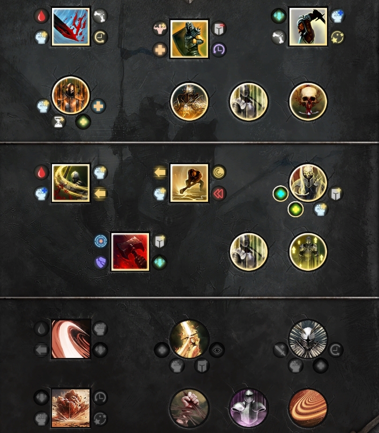Select the purple armored knight passive
379x433 pixels.
pyautogui.click(x=249, y=408)
